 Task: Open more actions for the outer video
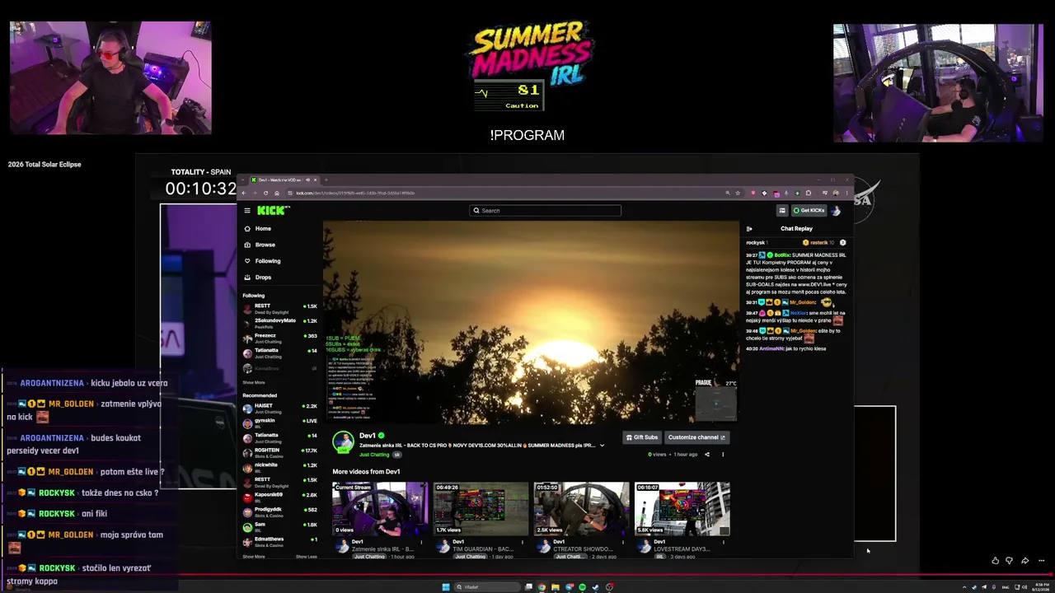[x=1042, y=561]
